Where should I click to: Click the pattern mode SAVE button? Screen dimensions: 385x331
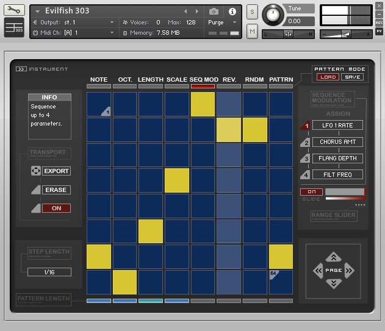(352, 77)
